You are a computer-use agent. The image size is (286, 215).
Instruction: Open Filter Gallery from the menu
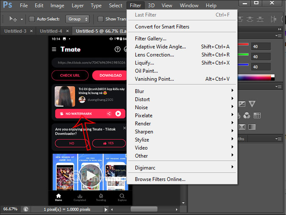click(182, 39)
